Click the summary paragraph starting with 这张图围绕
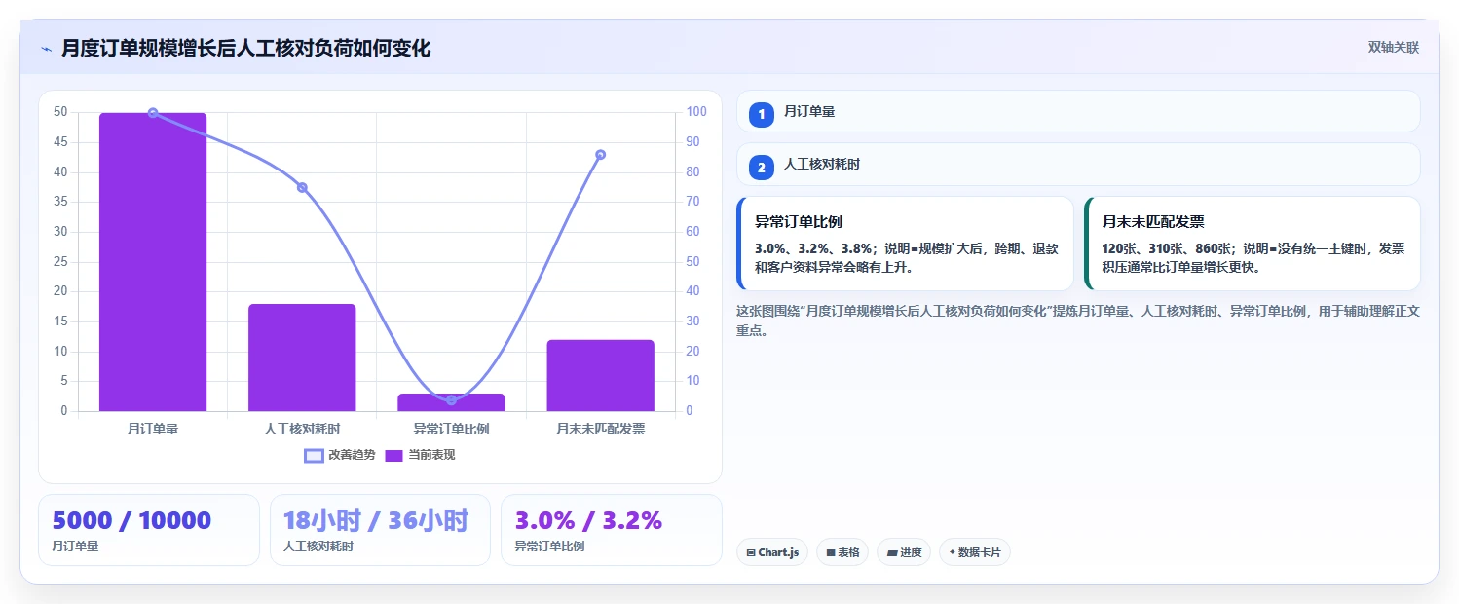This screenshot has width=1459, height=604. coord(1078,321)
